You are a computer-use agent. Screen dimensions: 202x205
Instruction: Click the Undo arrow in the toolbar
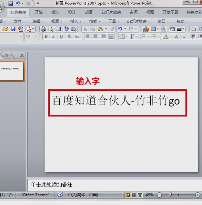tap(120, 29)
